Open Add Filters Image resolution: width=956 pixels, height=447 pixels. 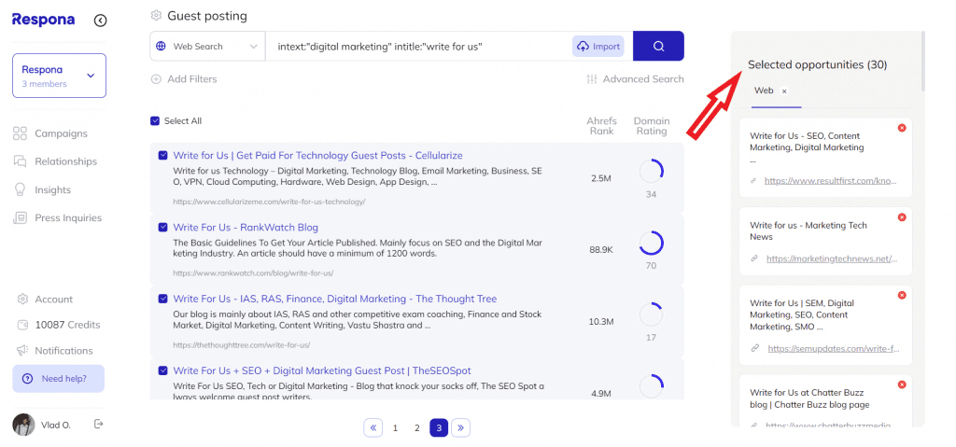pos(184,78)
